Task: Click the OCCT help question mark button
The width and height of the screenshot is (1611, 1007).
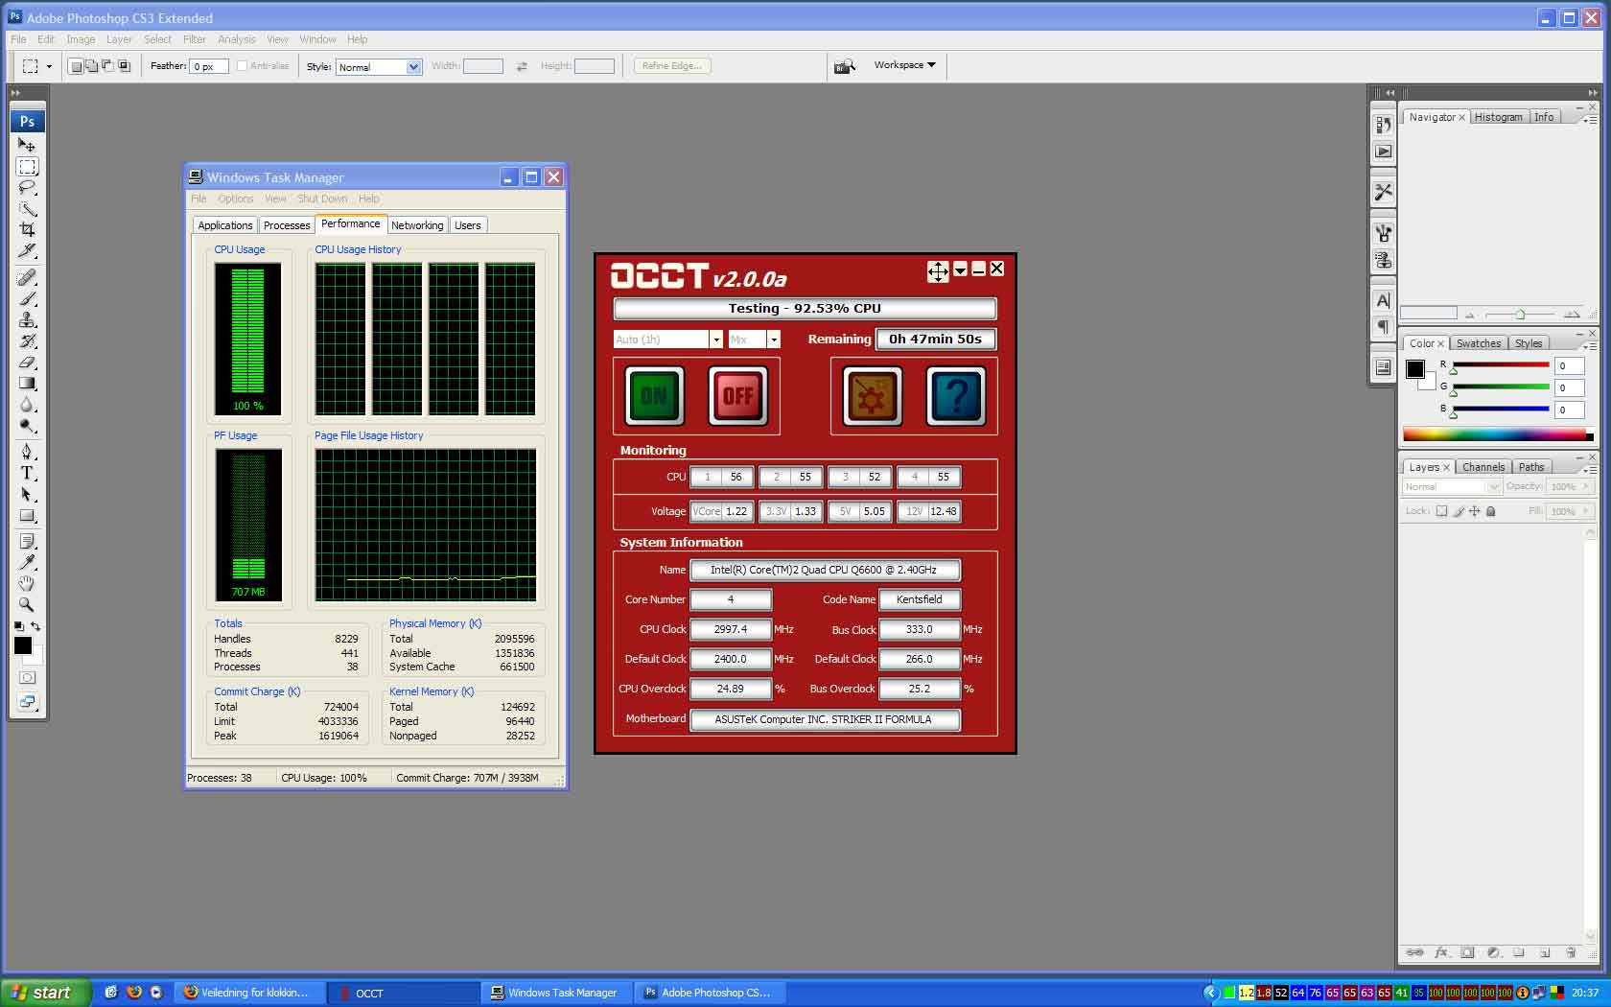Action: [956, 395]
